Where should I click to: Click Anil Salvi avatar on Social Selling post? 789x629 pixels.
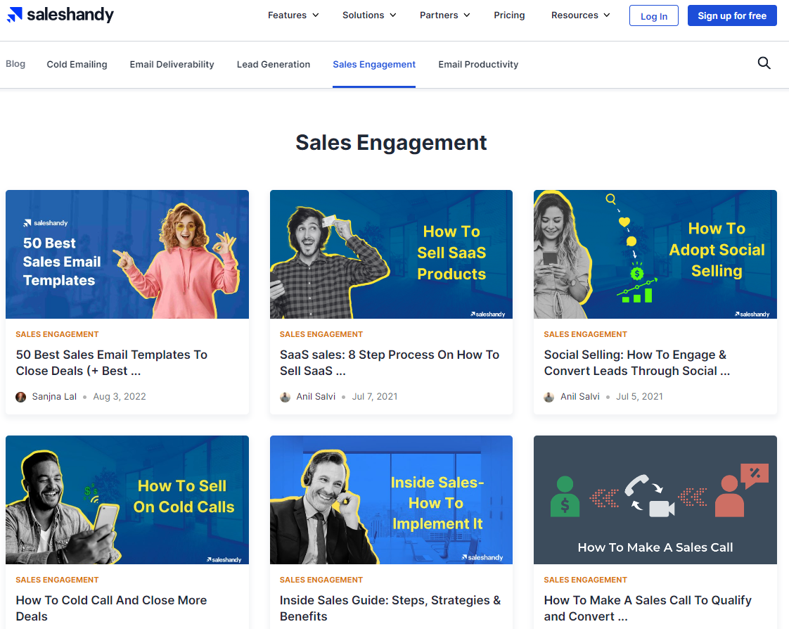[x=549, y=397]
